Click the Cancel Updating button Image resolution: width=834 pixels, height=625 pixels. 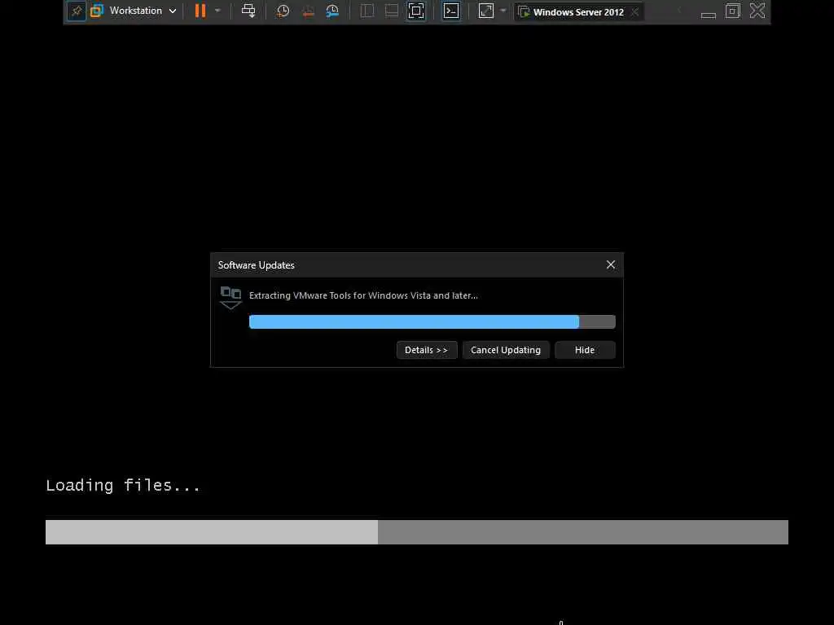(x=505, y=350)
